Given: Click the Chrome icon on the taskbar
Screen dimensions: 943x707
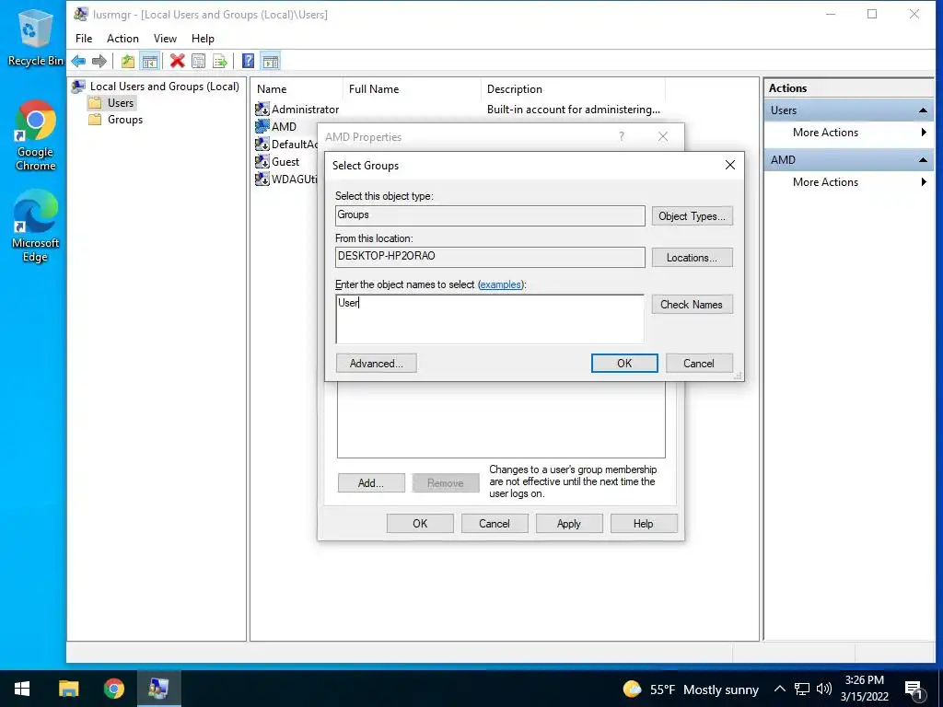Looking at the screenshot, I should point(113,689).
